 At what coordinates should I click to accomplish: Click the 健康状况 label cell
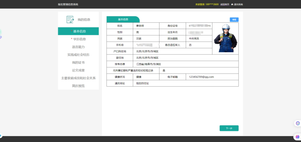(x=120, y=77)
